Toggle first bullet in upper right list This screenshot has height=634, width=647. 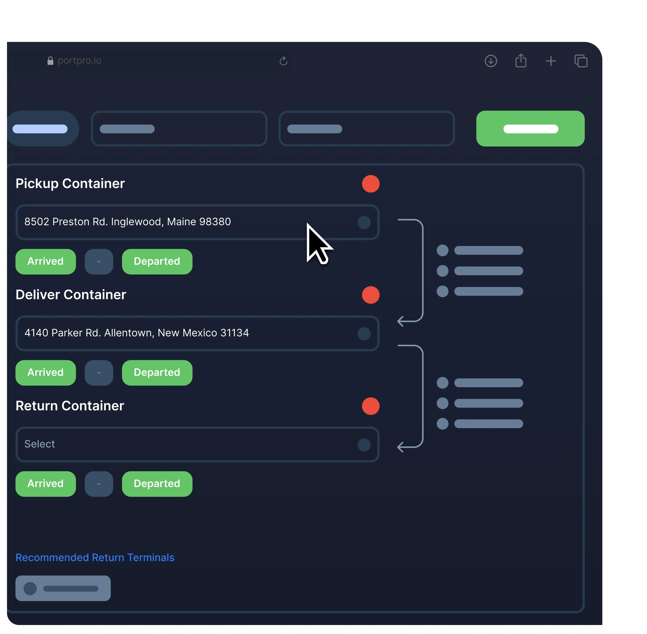(x=442, y=250)
